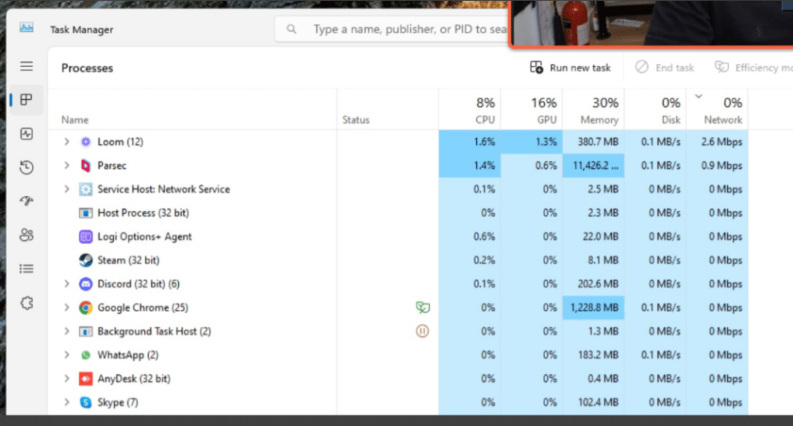Click the Service Host gear icon

[x=85, y=189]
